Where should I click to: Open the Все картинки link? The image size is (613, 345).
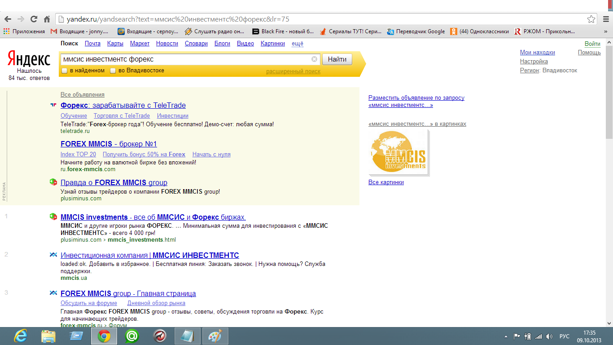click(386, 182)
